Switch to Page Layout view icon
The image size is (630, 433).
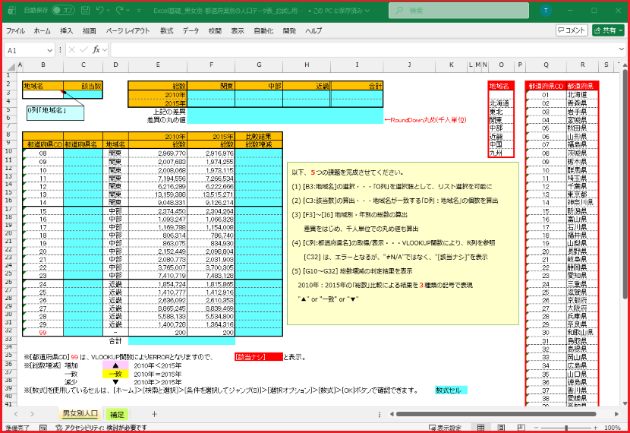pyautogui.click(x=501, y=428)
